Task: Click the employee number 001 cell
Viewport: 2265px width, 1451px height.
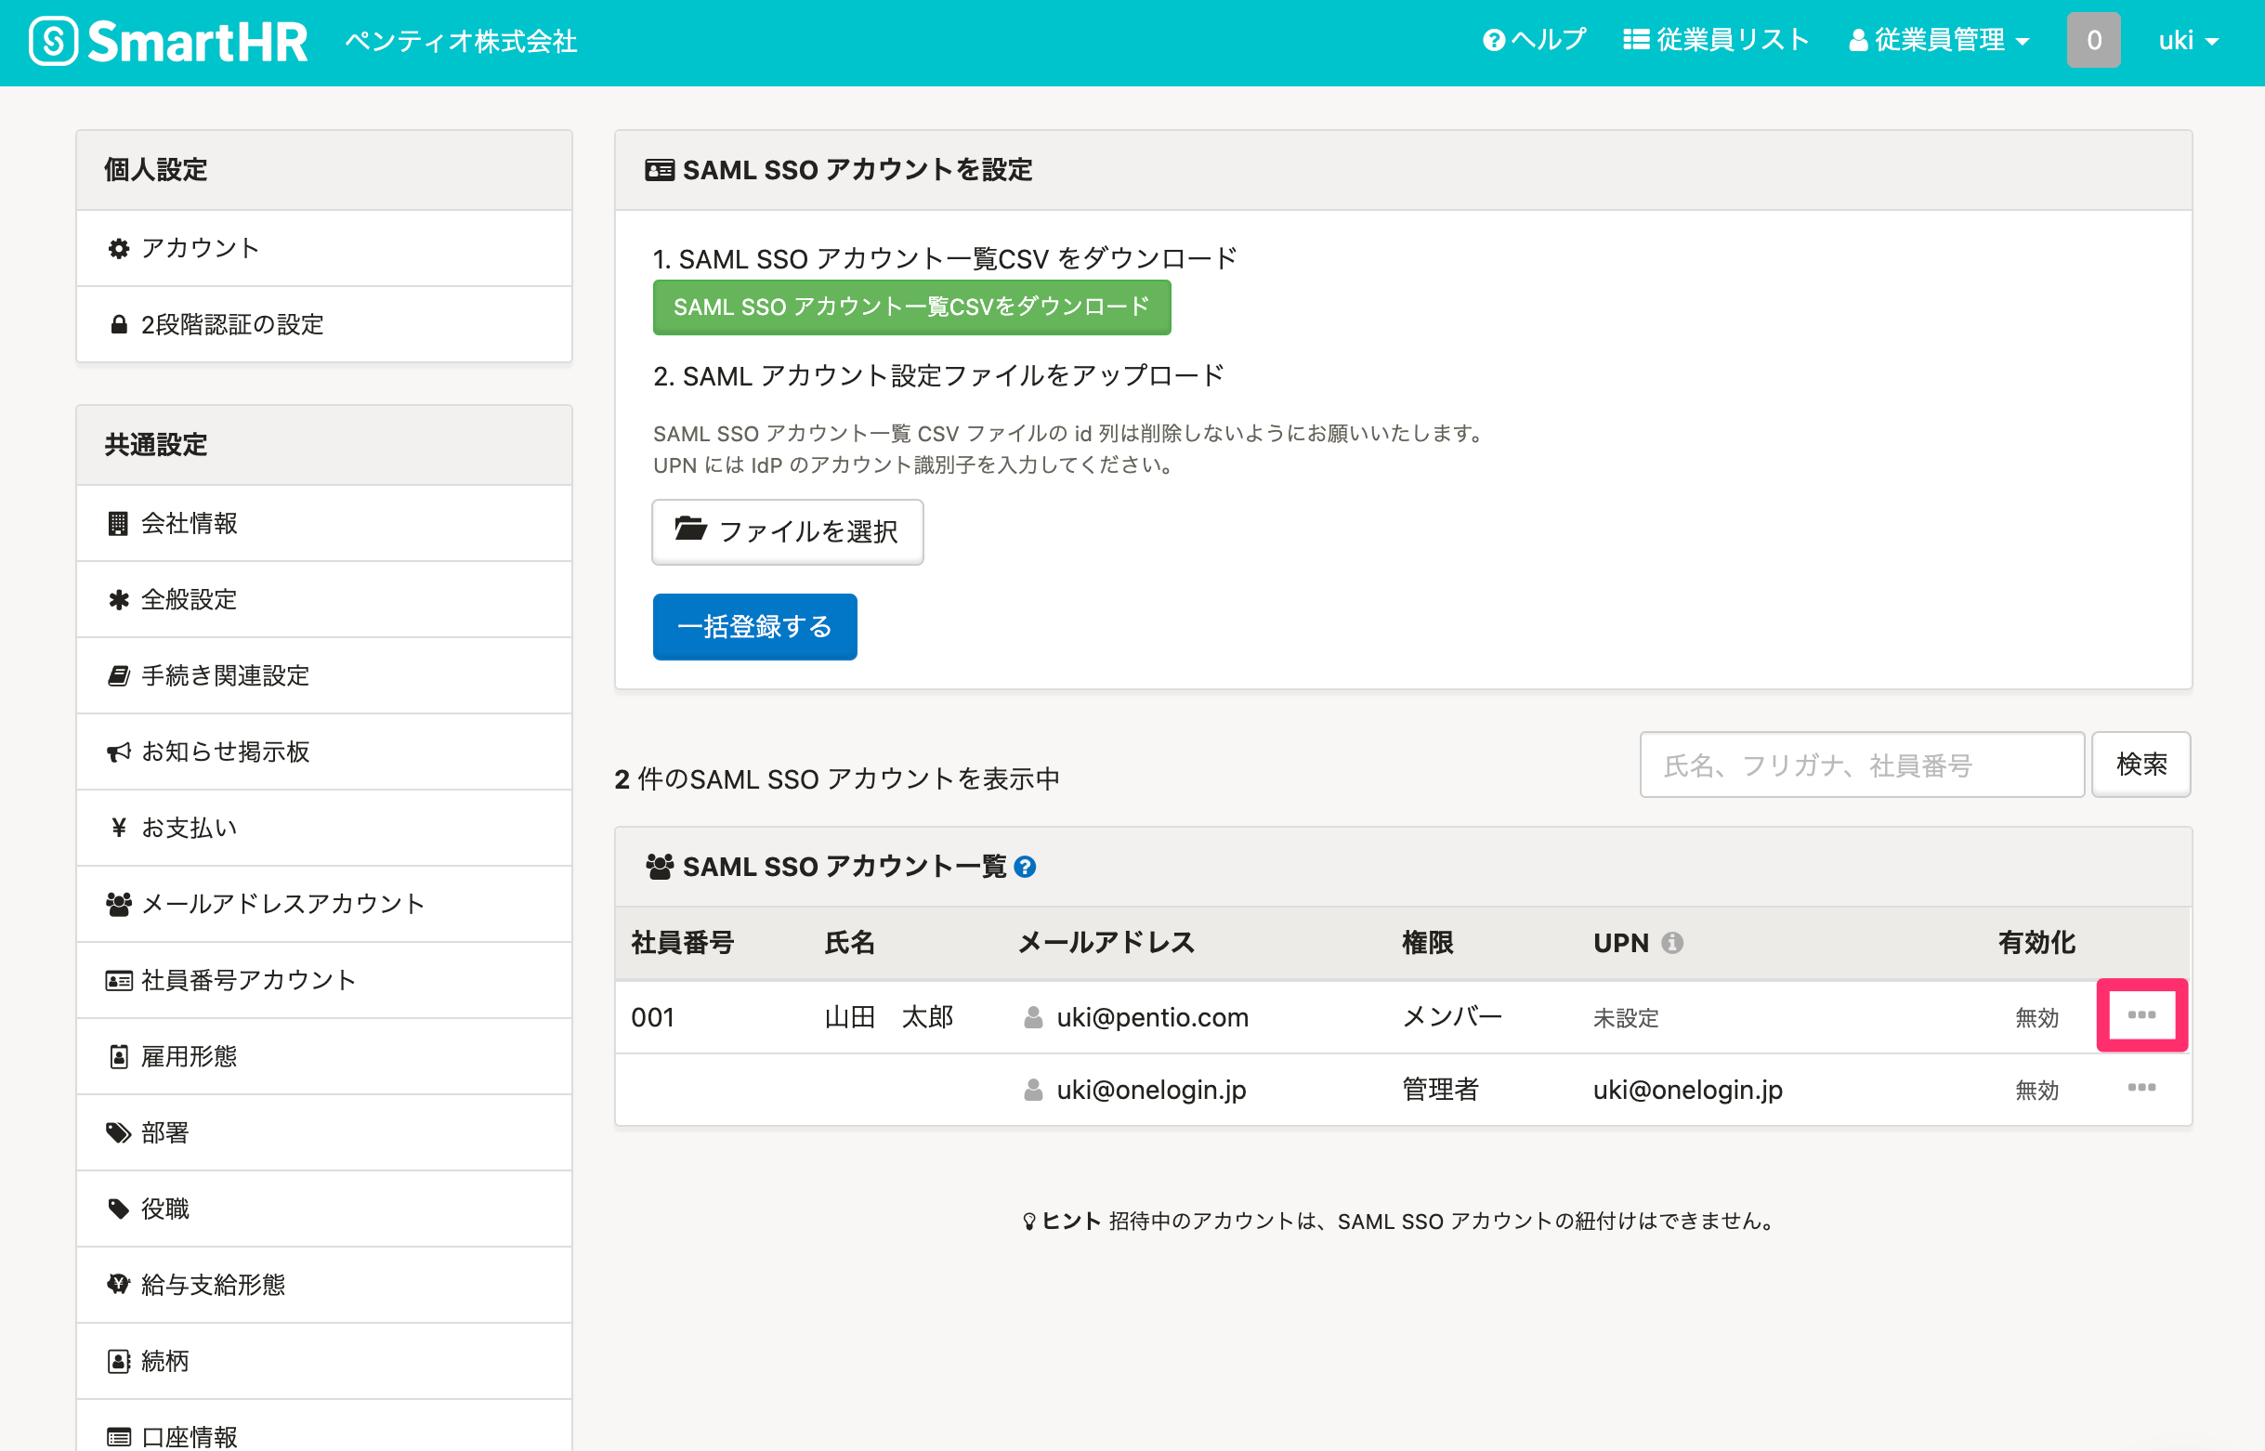Action: [652, 1017]
